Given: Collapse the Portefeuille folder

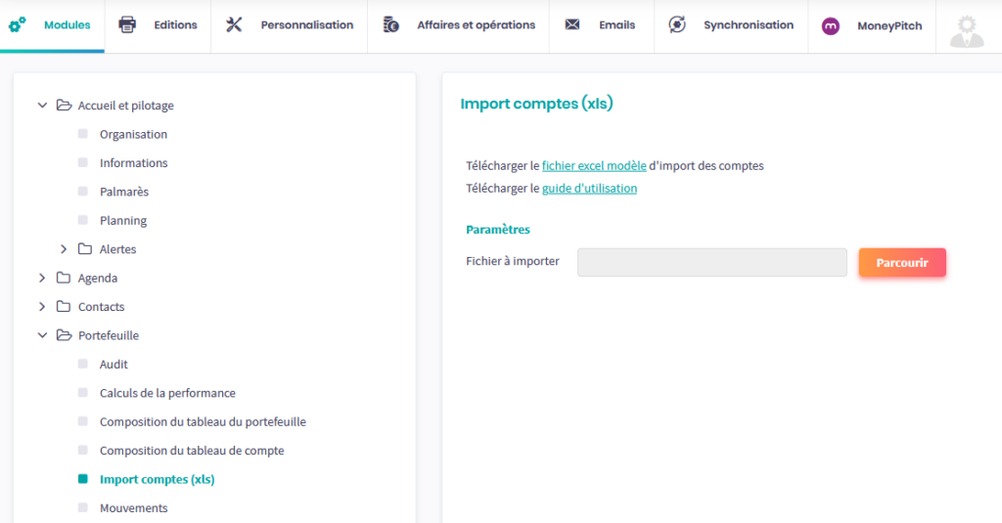Looking at the screenshot, I should (42, 335).
